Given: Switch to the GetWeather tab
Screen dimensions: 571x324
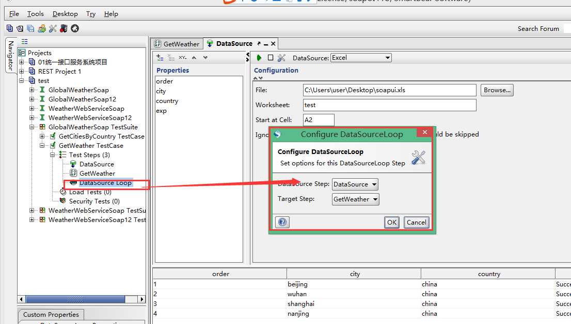Looking at the screenshot, I should [177, 44].
